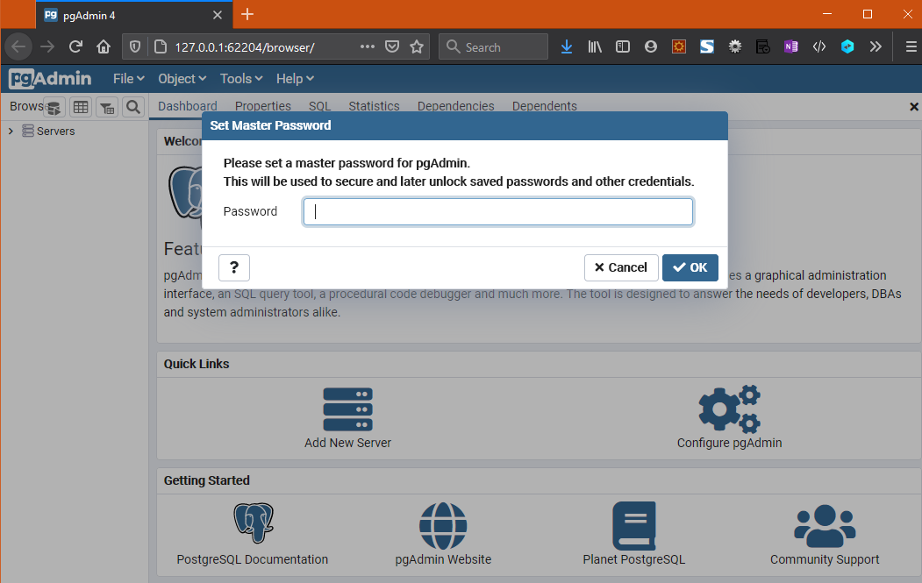Click the Add New Server icon
The height and width of the screenshot is (583, 922).
tap(347, 409)
